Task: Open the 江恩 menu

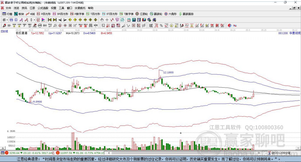Action: [32, 8]
